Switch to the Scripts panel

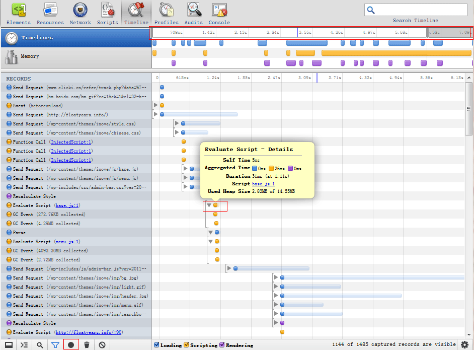point(108,14)
